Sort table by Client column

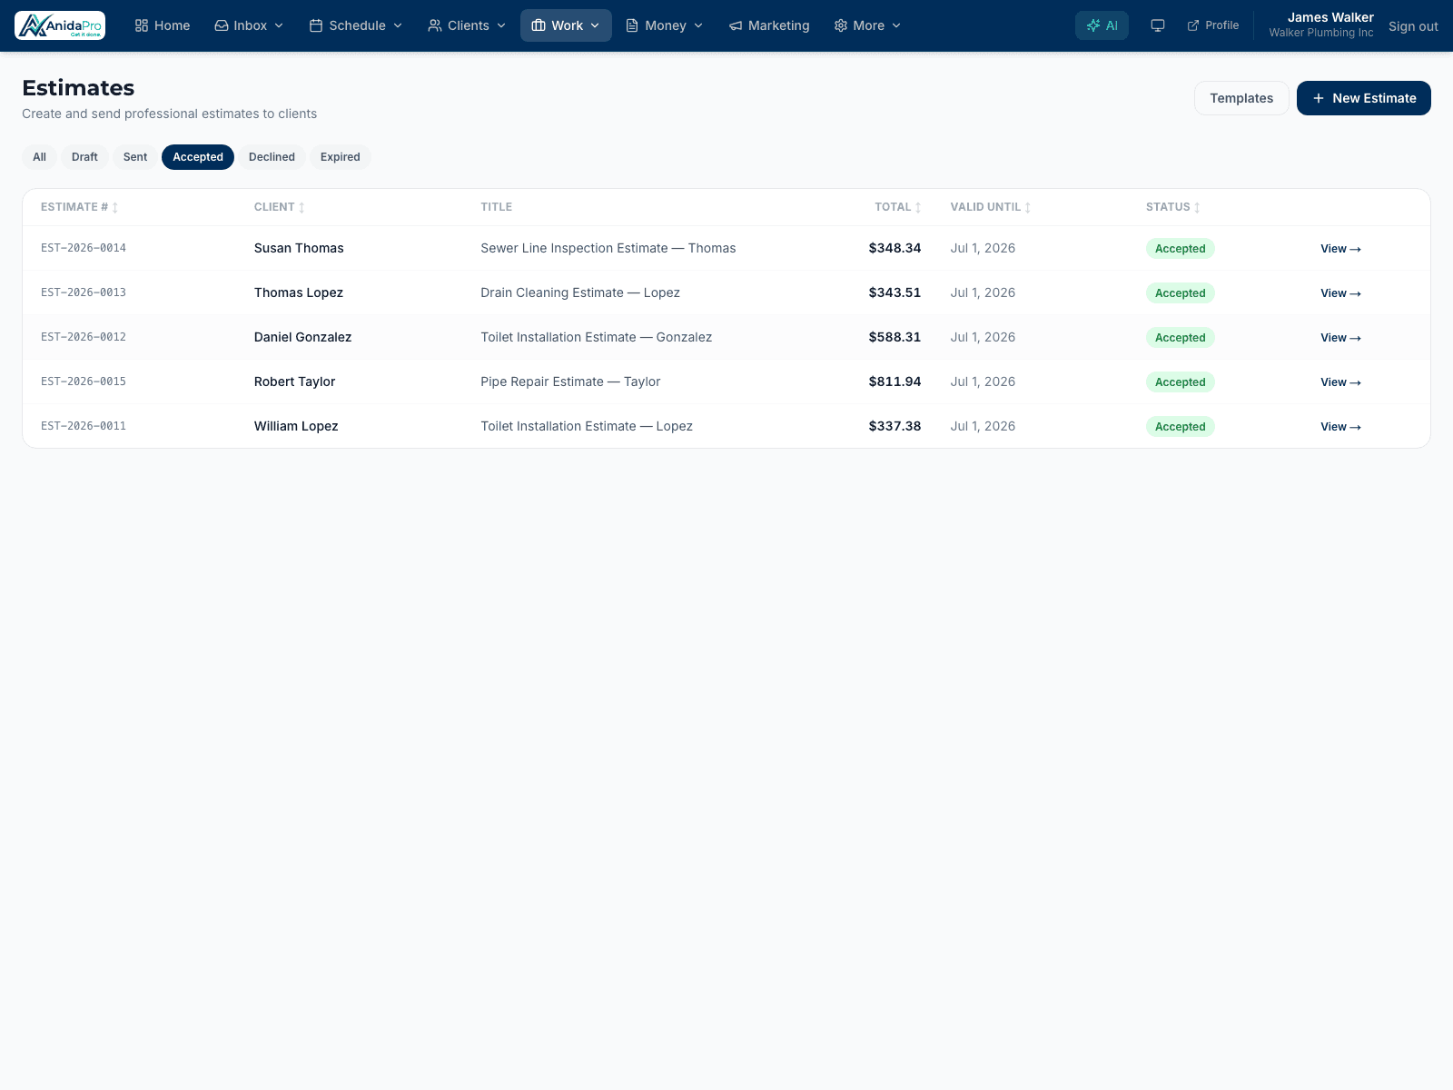tap(280, 207)
